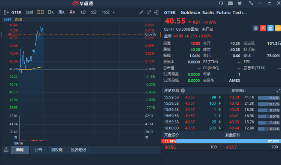Click the blue Sell (卖) icon
281x165 pixels.
[271, 28]
